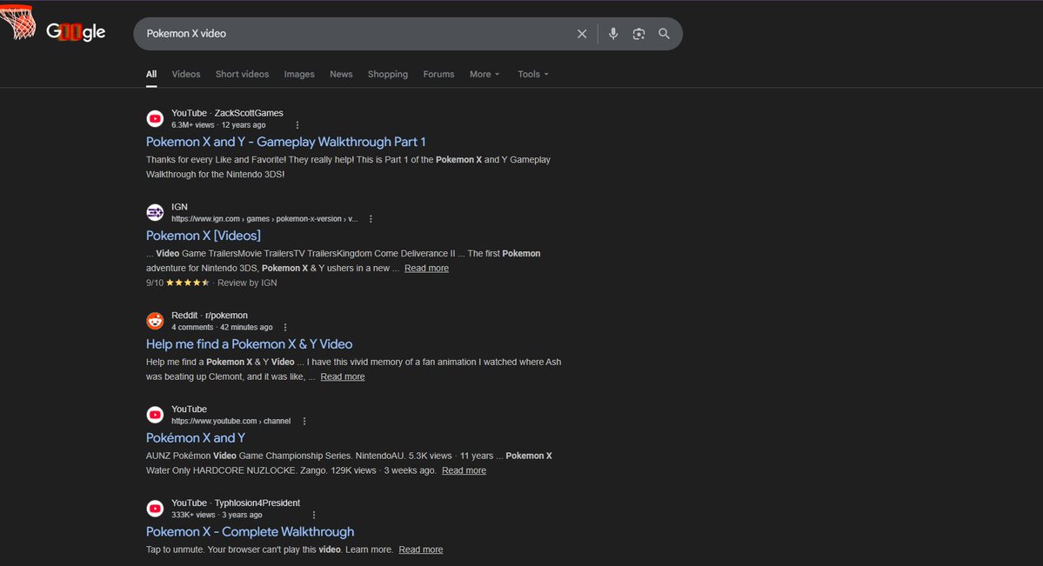Open Pokemon X - Complete Walkthrough link

pyautogui.click(x=250, y=531)
